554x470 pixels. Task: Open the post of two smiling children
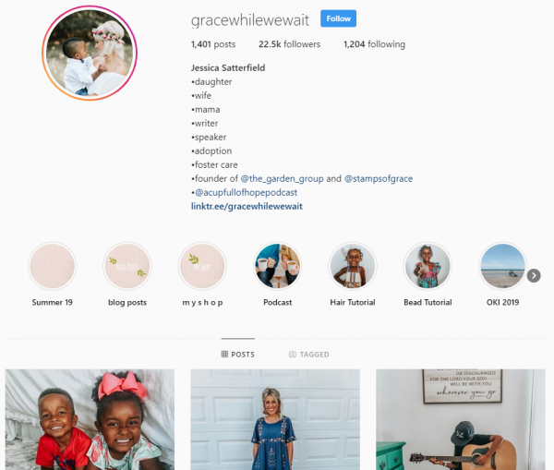tap(90, 420)
